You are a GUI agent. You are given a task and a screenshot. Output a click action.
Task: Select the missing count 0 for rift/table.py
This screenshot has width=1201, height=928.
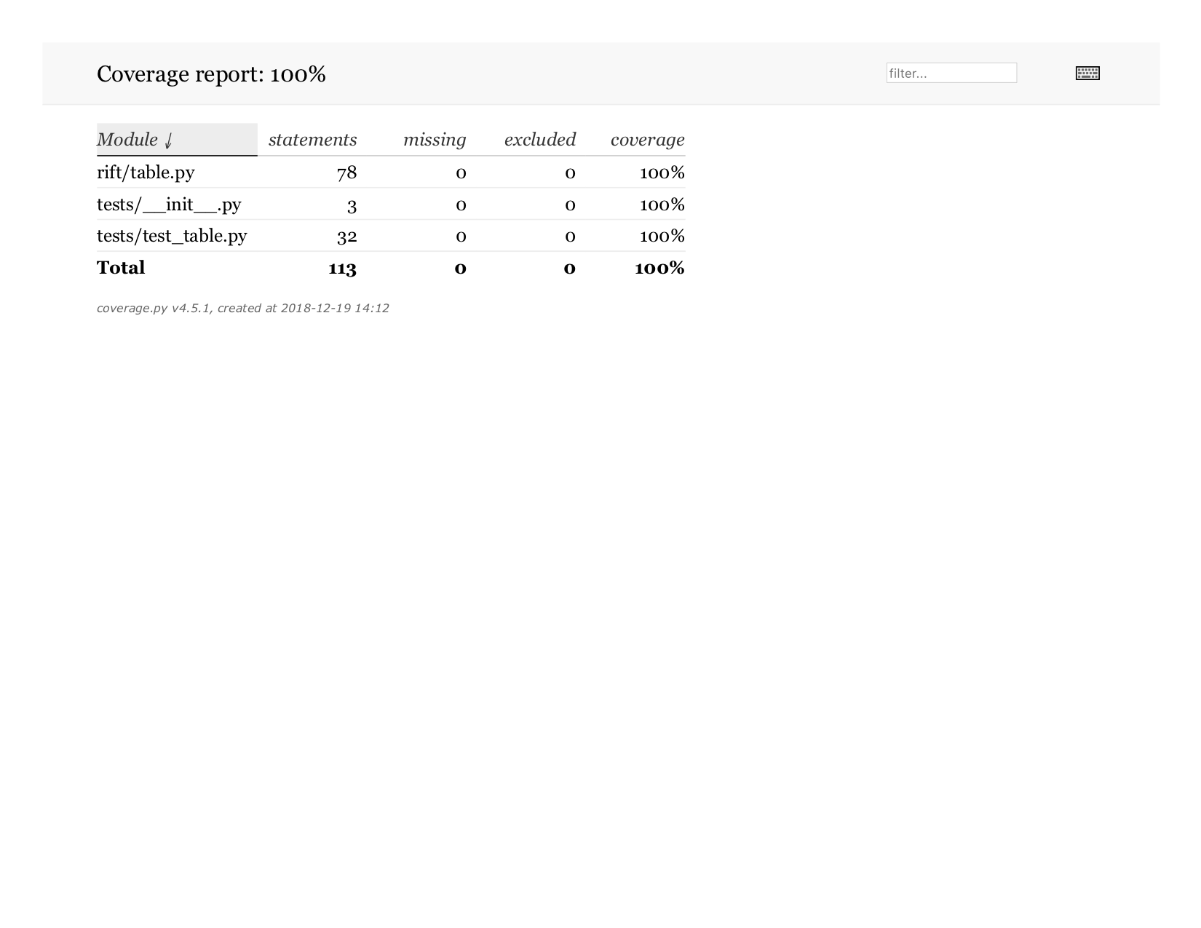tap(461, 173)
